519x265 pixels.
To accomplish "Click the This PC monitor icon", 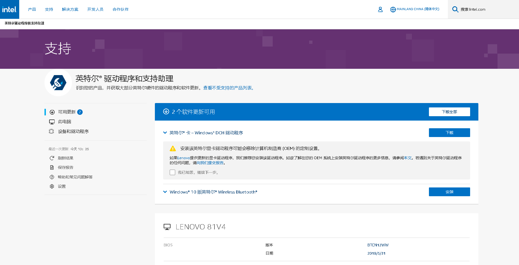I will [52, 122].
